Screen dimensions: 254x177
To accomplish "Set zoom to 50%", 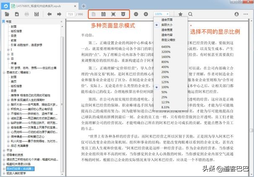I will click(x=164, y=92).
